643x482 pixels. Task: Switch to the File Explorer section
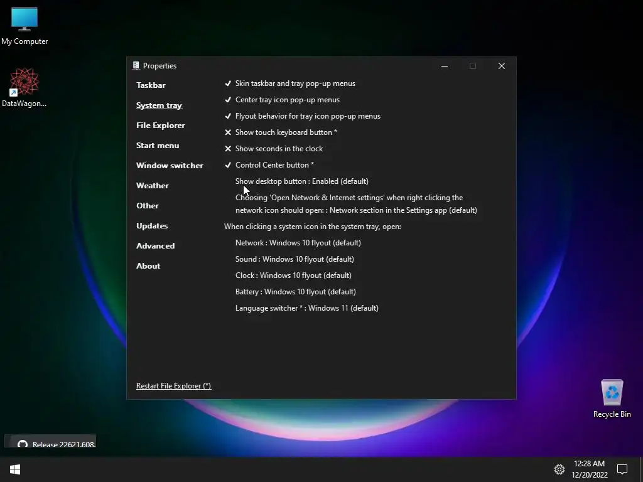tap(160, 126)
